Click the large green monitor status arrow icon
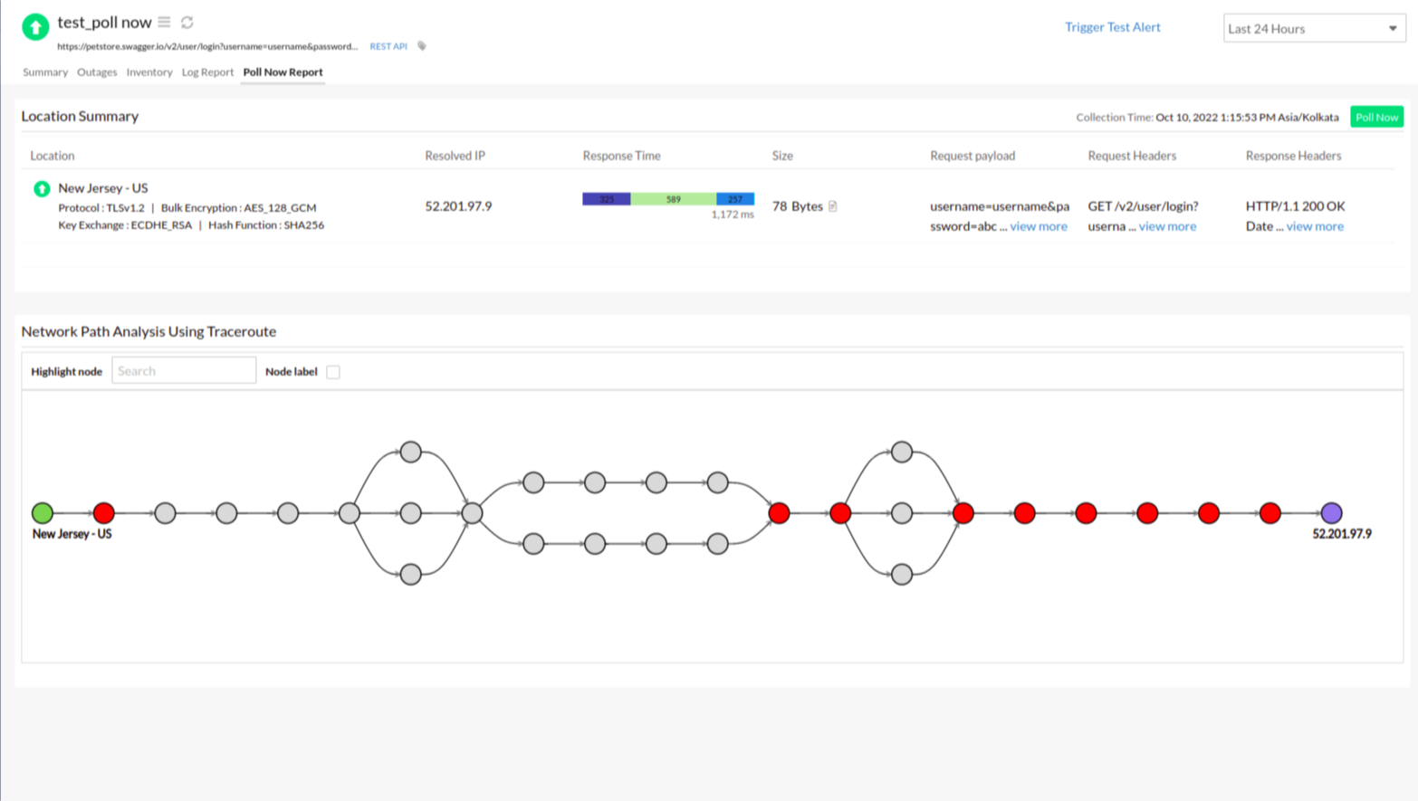 pos(35,27)
